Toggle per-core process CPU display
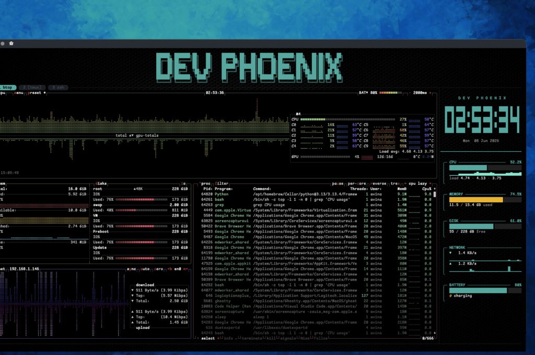Viewport: 535px width, 355px height. coord(357,183)
